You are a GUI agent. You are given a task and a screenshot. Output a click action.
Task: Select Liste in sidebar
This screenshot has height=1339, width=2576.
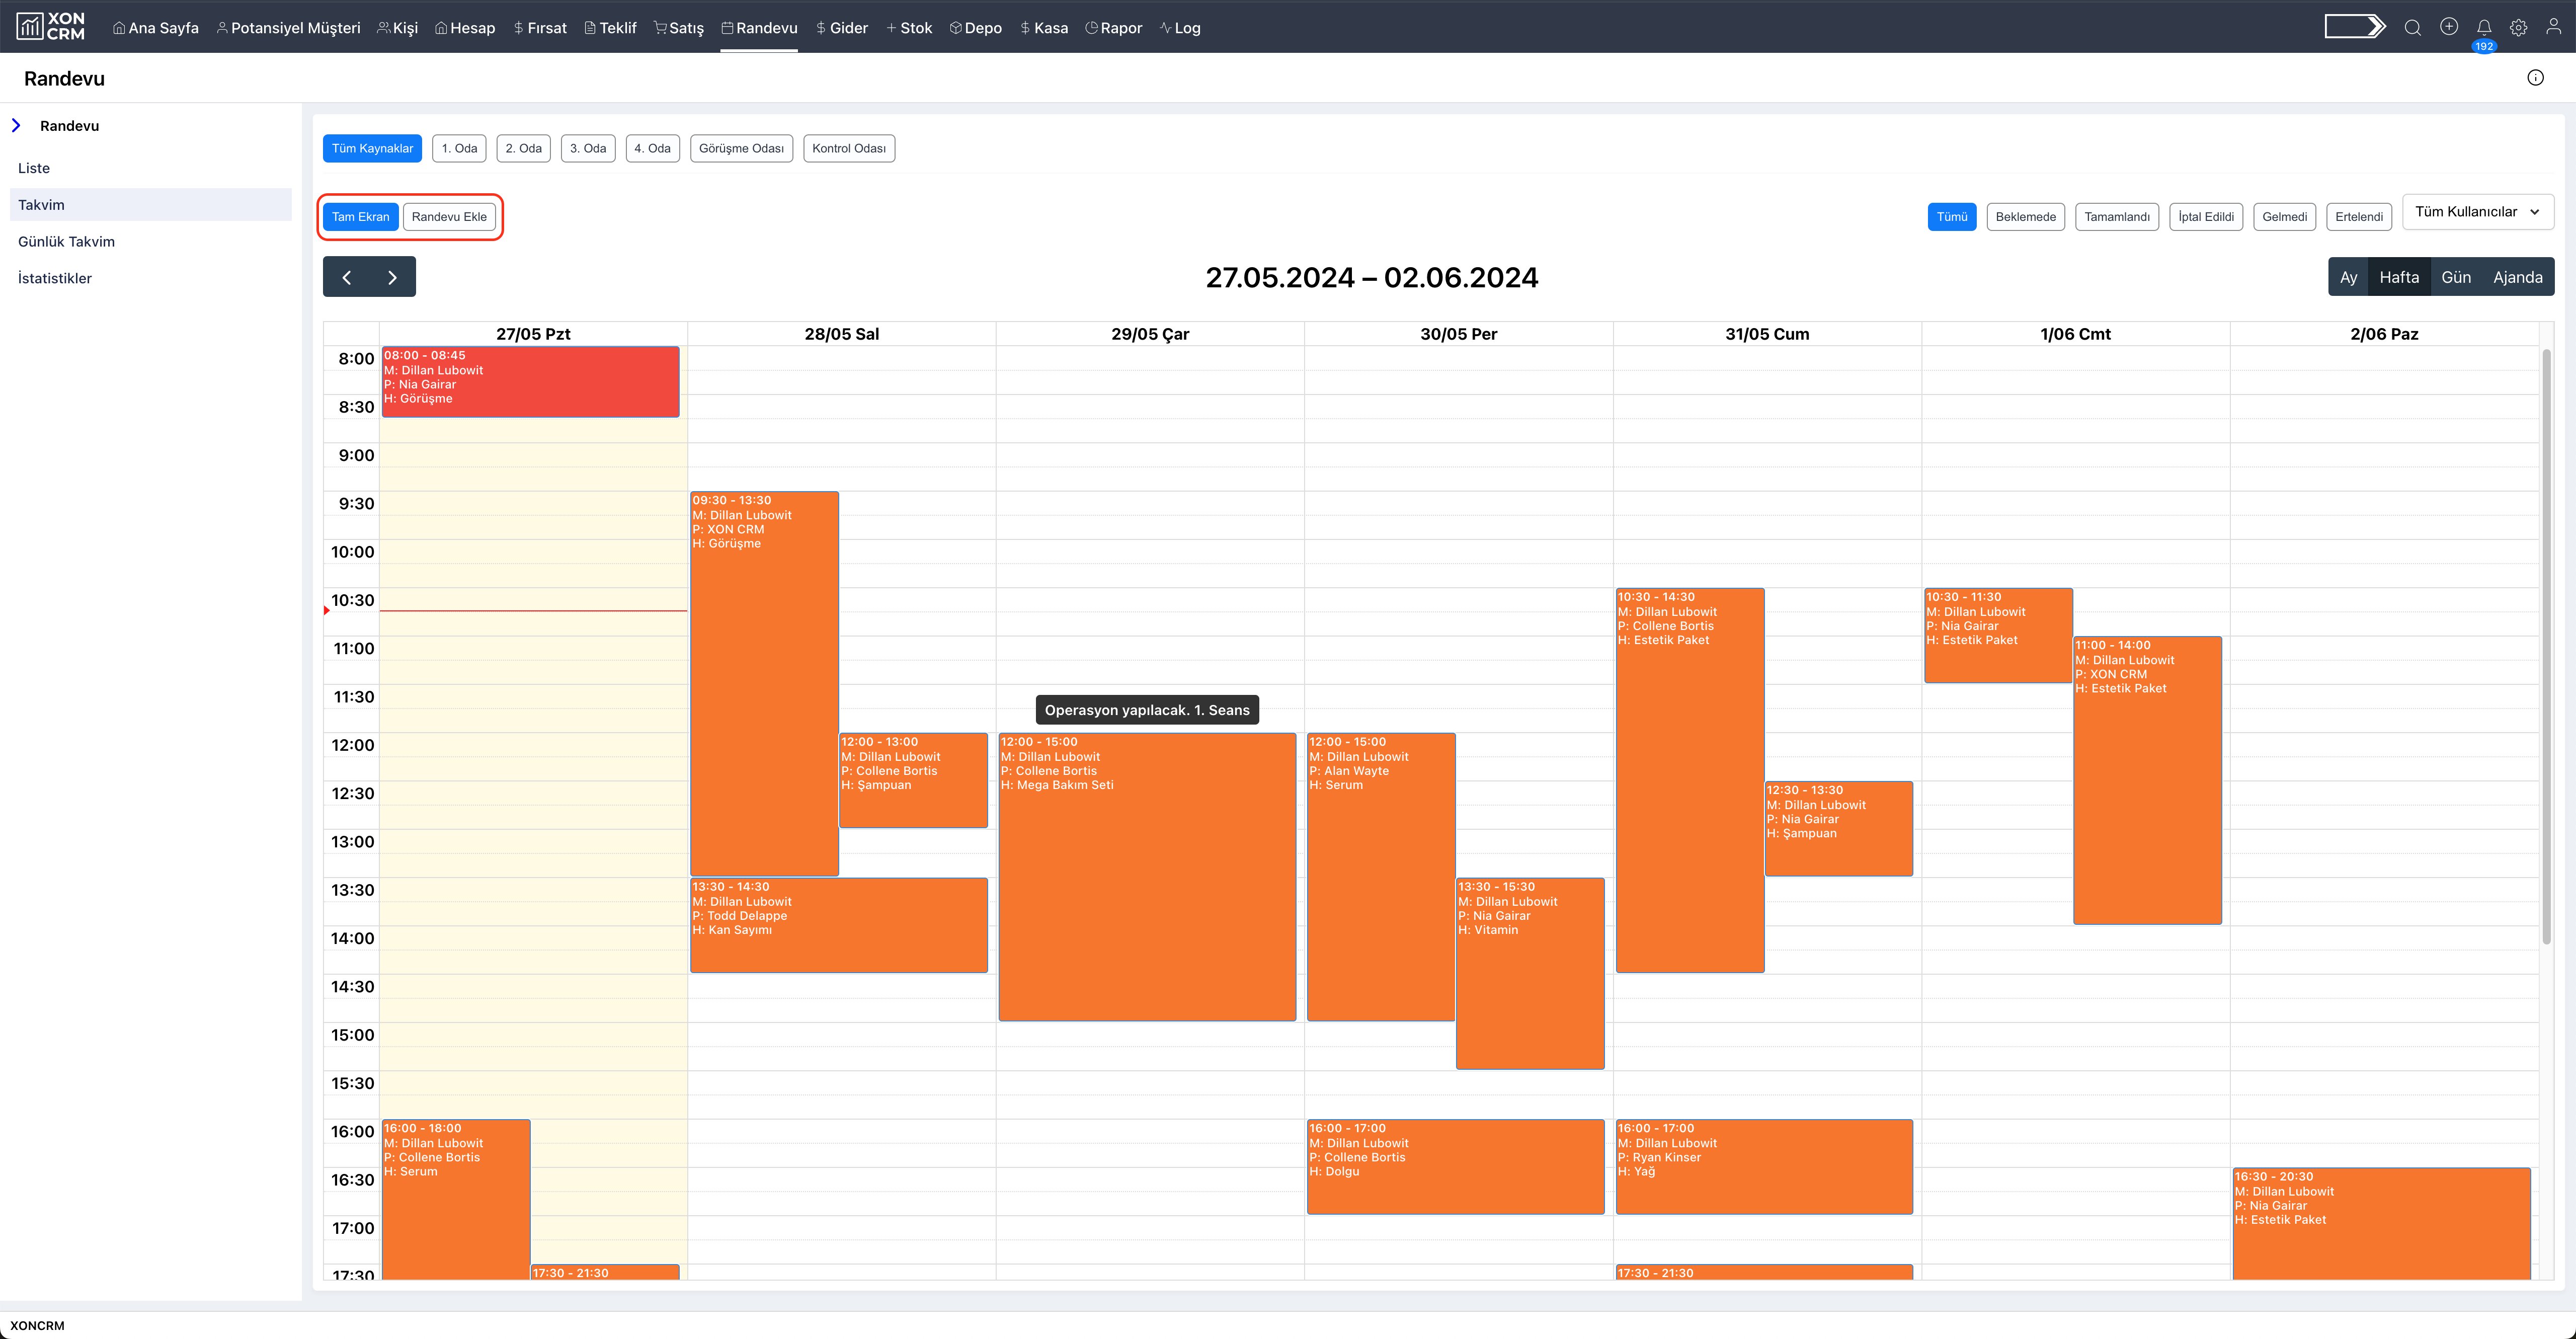coord(150,168)
